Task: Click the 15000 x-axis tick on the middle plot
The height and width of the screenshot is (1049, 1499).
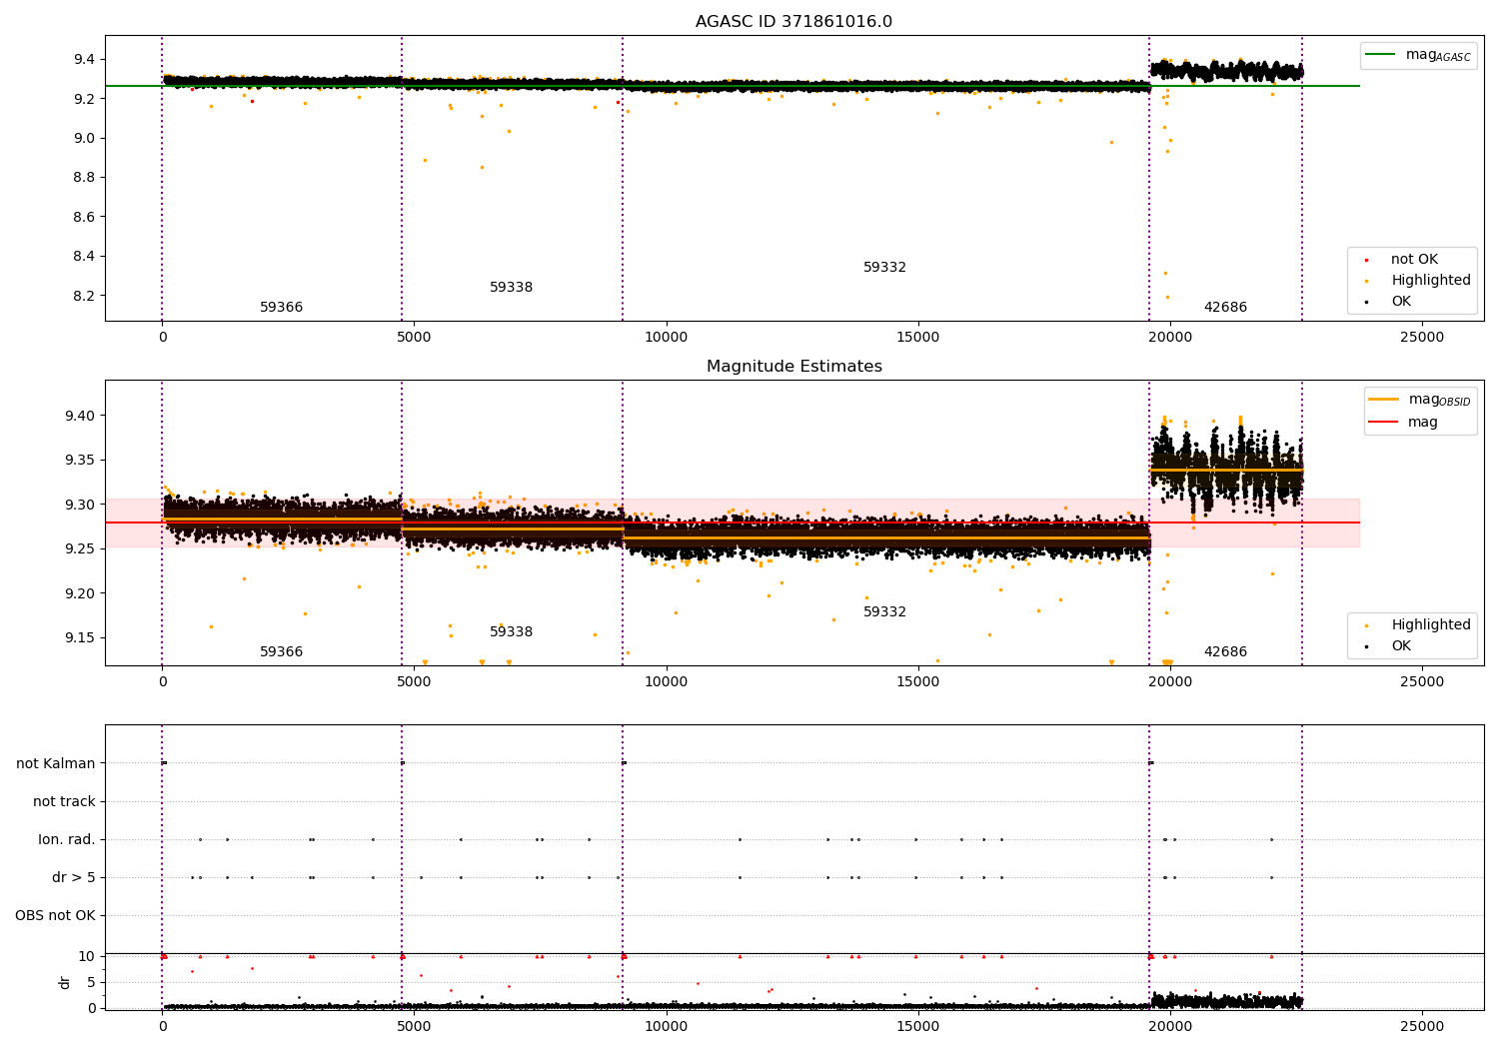Action: point(917,681)
